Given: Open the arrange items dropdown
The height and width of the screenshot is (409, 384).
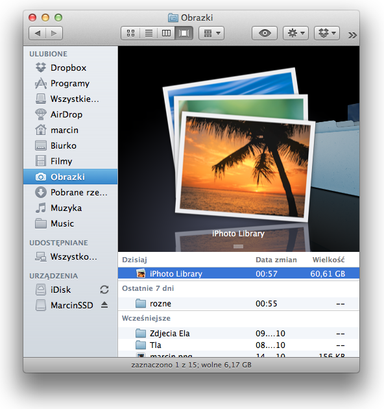Looking at the screenshot, I should (x=211, y=33).
